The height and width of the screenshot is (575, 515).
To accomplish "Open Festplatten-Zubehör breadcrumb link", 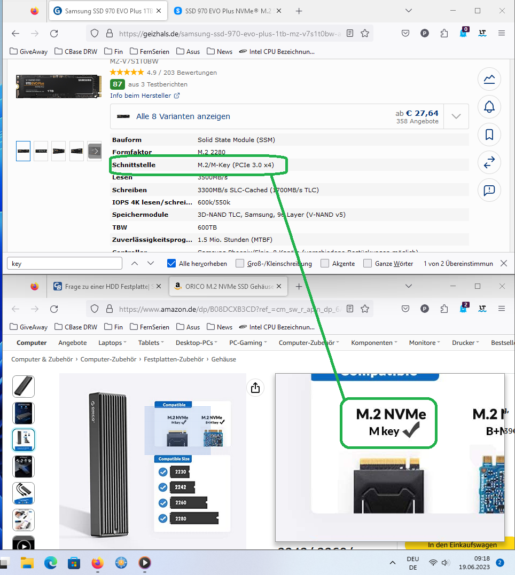I will [x=174, y=359].
